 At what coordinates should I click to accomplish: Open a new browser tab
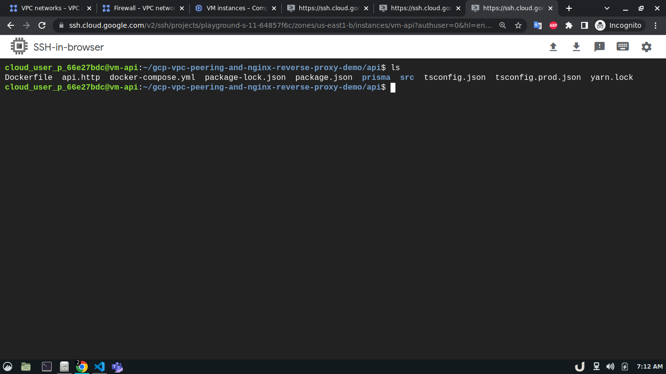tap(569, 8)
